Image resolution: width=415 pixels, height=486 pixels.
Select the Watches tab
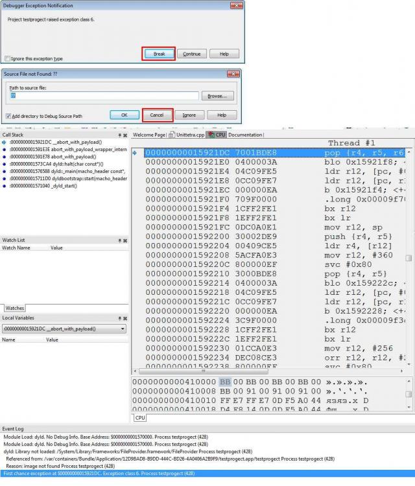[14, 308]
